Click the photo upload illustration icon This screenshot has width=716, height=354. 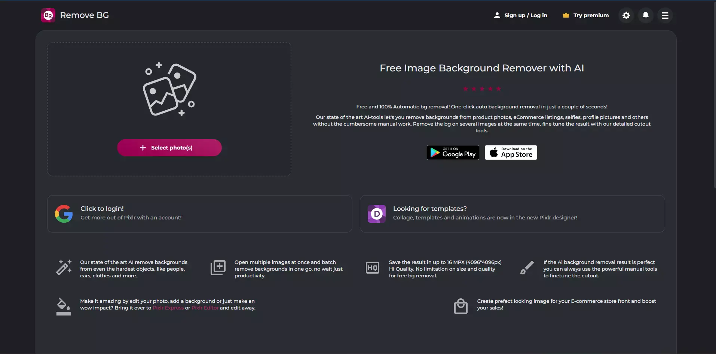pos(169,89)
